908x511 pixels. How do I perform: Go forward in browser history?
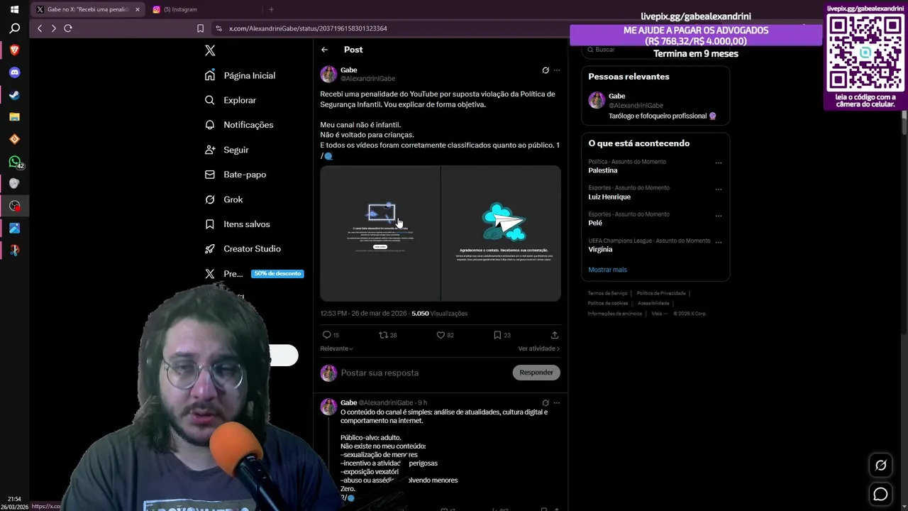53,28
